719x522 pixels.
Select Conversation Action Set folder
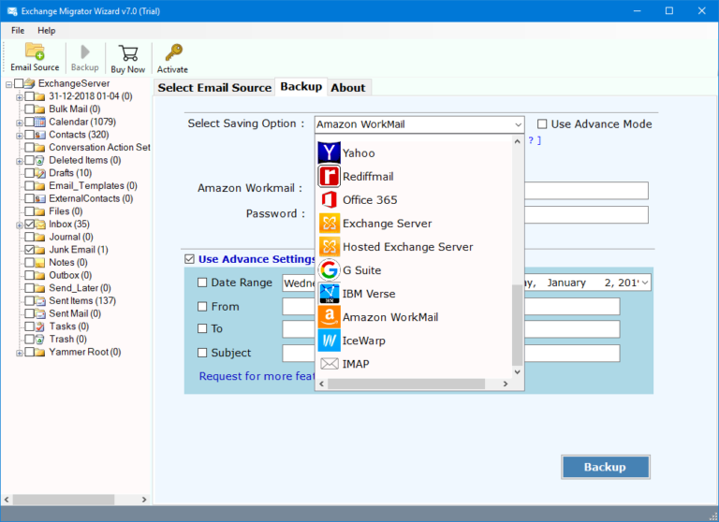click(x=99, y=147)
